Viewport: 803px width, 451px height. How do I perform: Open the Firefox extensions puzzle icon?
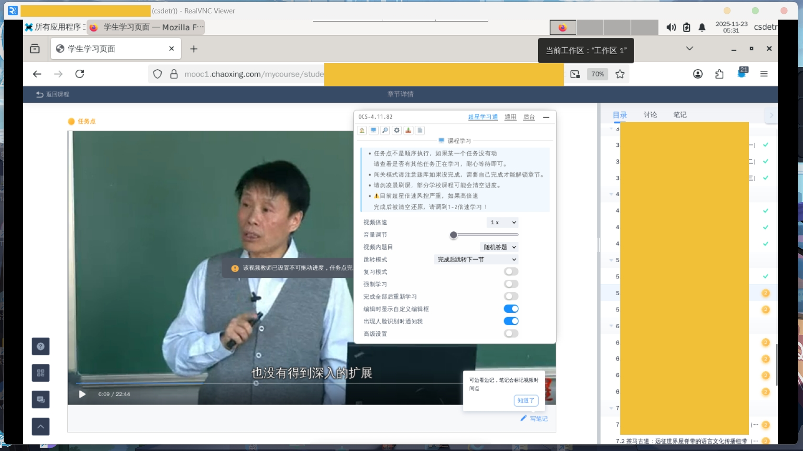pyautogui.click(x=719, y=74)
